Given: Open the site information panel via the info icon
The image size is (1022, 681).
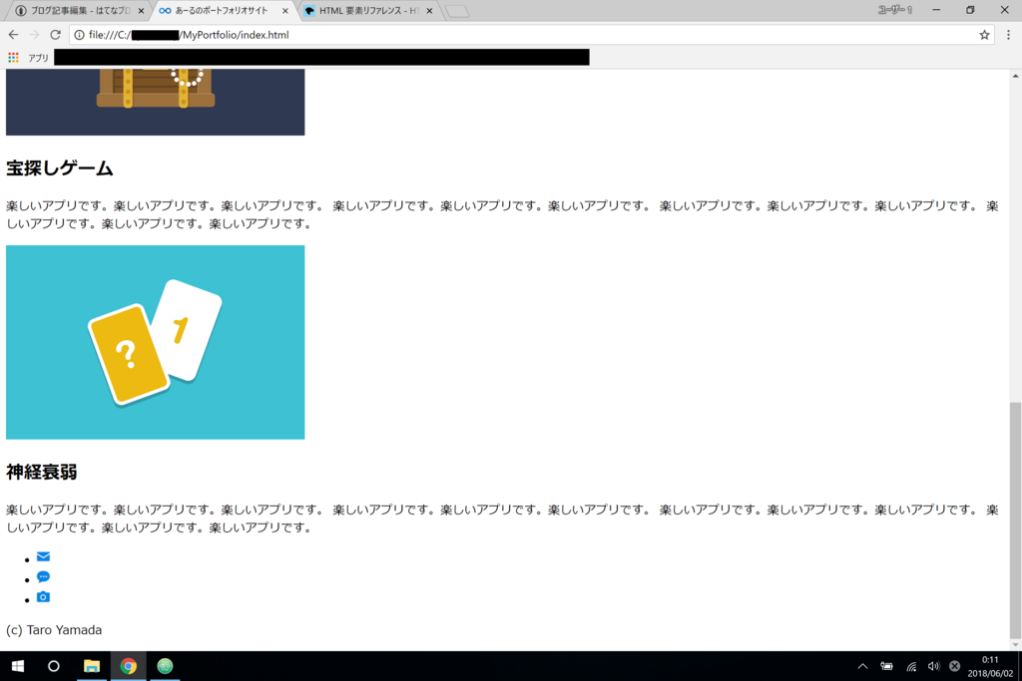Looking at the screenshot, I should pyautogui.click(x=77, y=33).
